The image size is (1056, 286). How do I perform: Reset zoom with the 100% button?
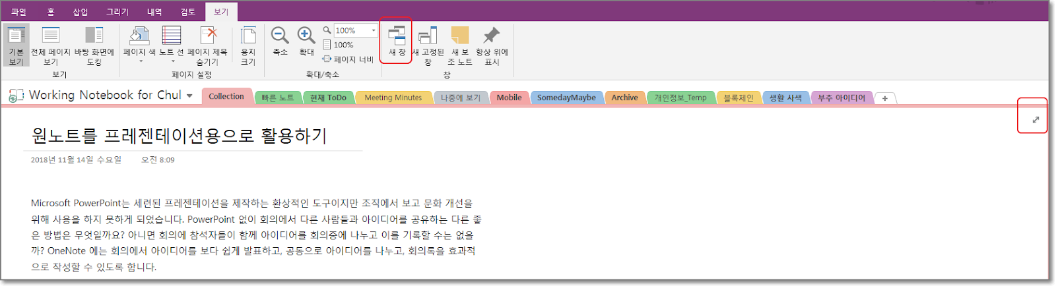click(338, 45)
